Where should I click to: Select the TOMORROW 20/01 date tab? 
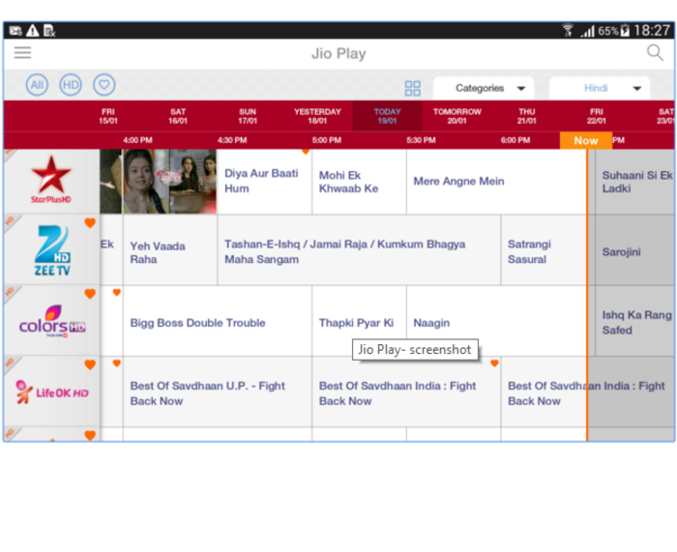pos(456,116)
